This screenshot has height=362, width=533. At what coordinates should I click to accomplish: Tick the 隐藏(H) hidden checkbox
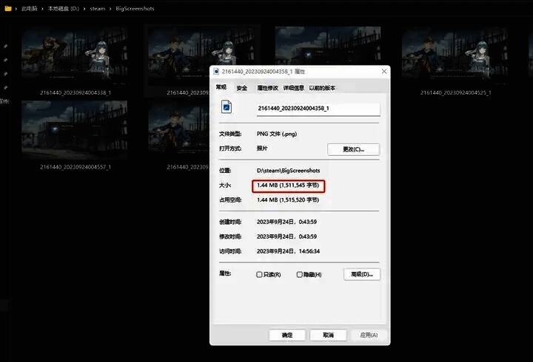300,274
